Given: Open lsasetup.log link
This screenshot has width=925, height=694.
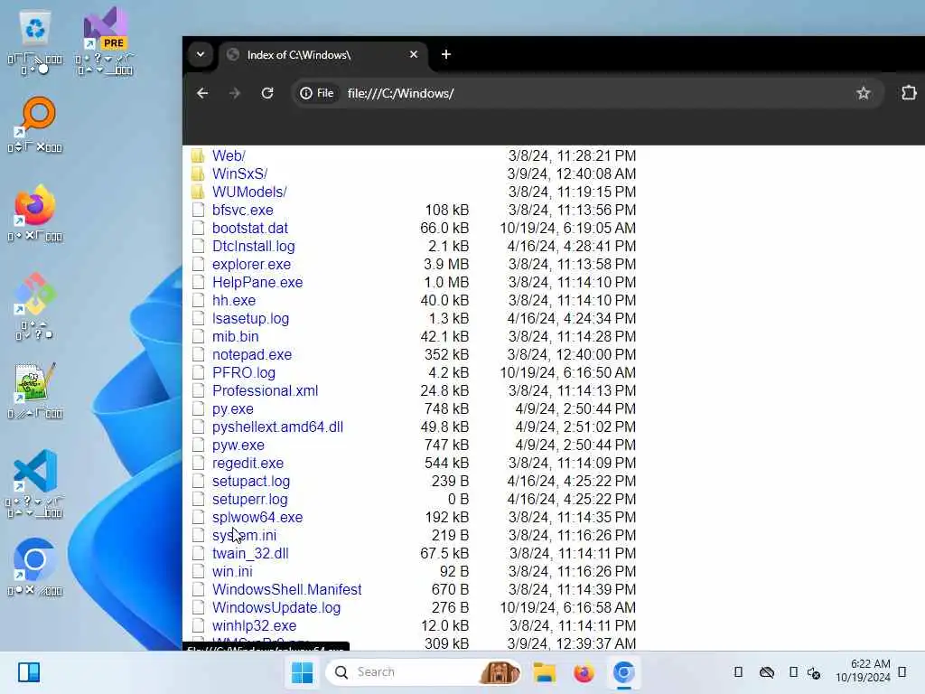Looking at the screenshot, I should pyautogui.click(x=251, y=319).
